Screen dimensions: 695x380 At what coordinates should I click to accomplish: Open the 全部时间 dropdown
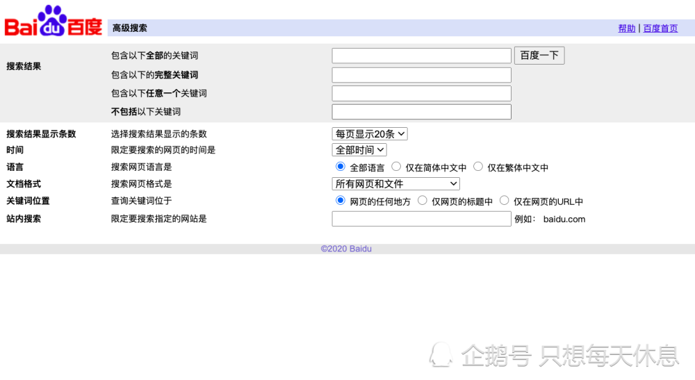click(x=359, y=149)
